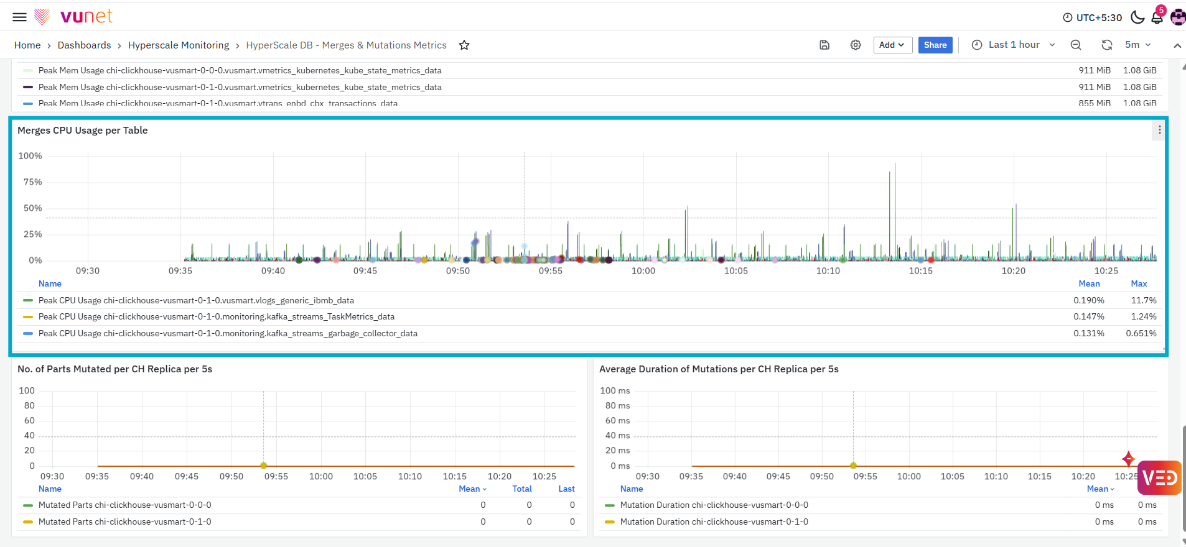The image size is (1186, 547).
Task: Toggle Mutated Parts chi-clickhouse-vusmart-0-1-0 series
Action: tap(124, 522)
